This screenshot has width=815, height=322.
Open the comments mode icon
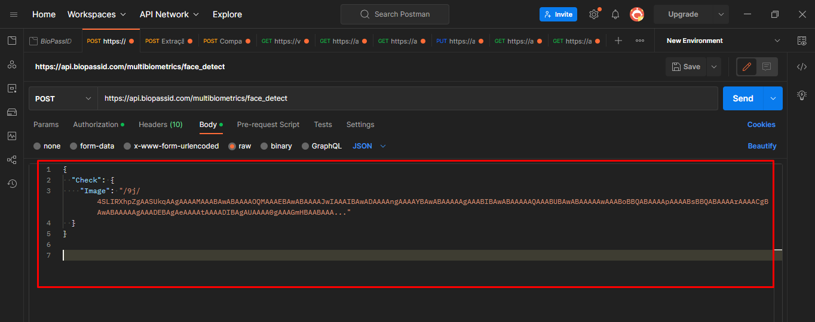(x=767, y=67)
